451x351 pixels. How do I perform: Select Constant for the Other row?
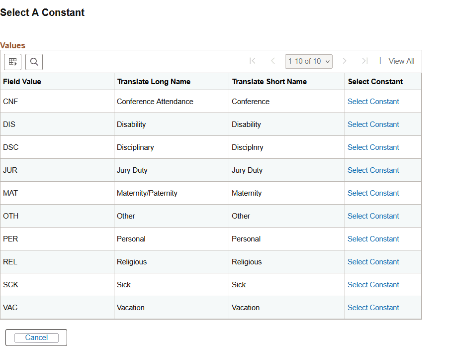[373, 216]
